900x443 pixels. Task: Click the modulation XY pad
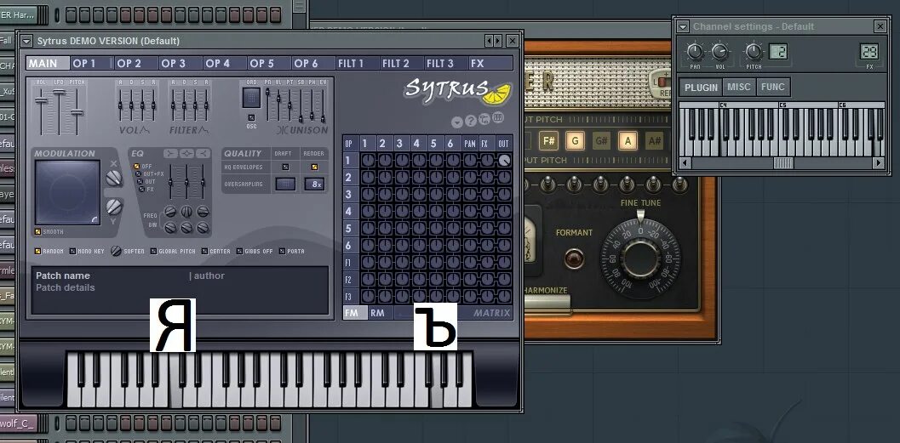68,192
